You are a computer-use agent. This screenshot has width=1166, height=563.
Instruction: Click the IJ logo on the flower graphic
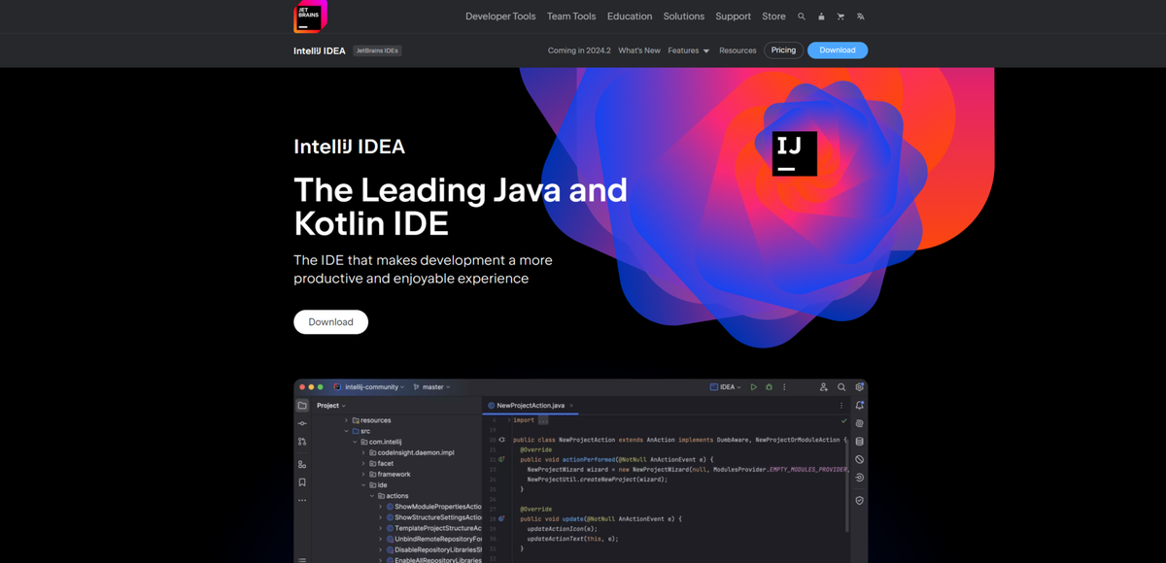pyautogui.click(x=794, y=153)
